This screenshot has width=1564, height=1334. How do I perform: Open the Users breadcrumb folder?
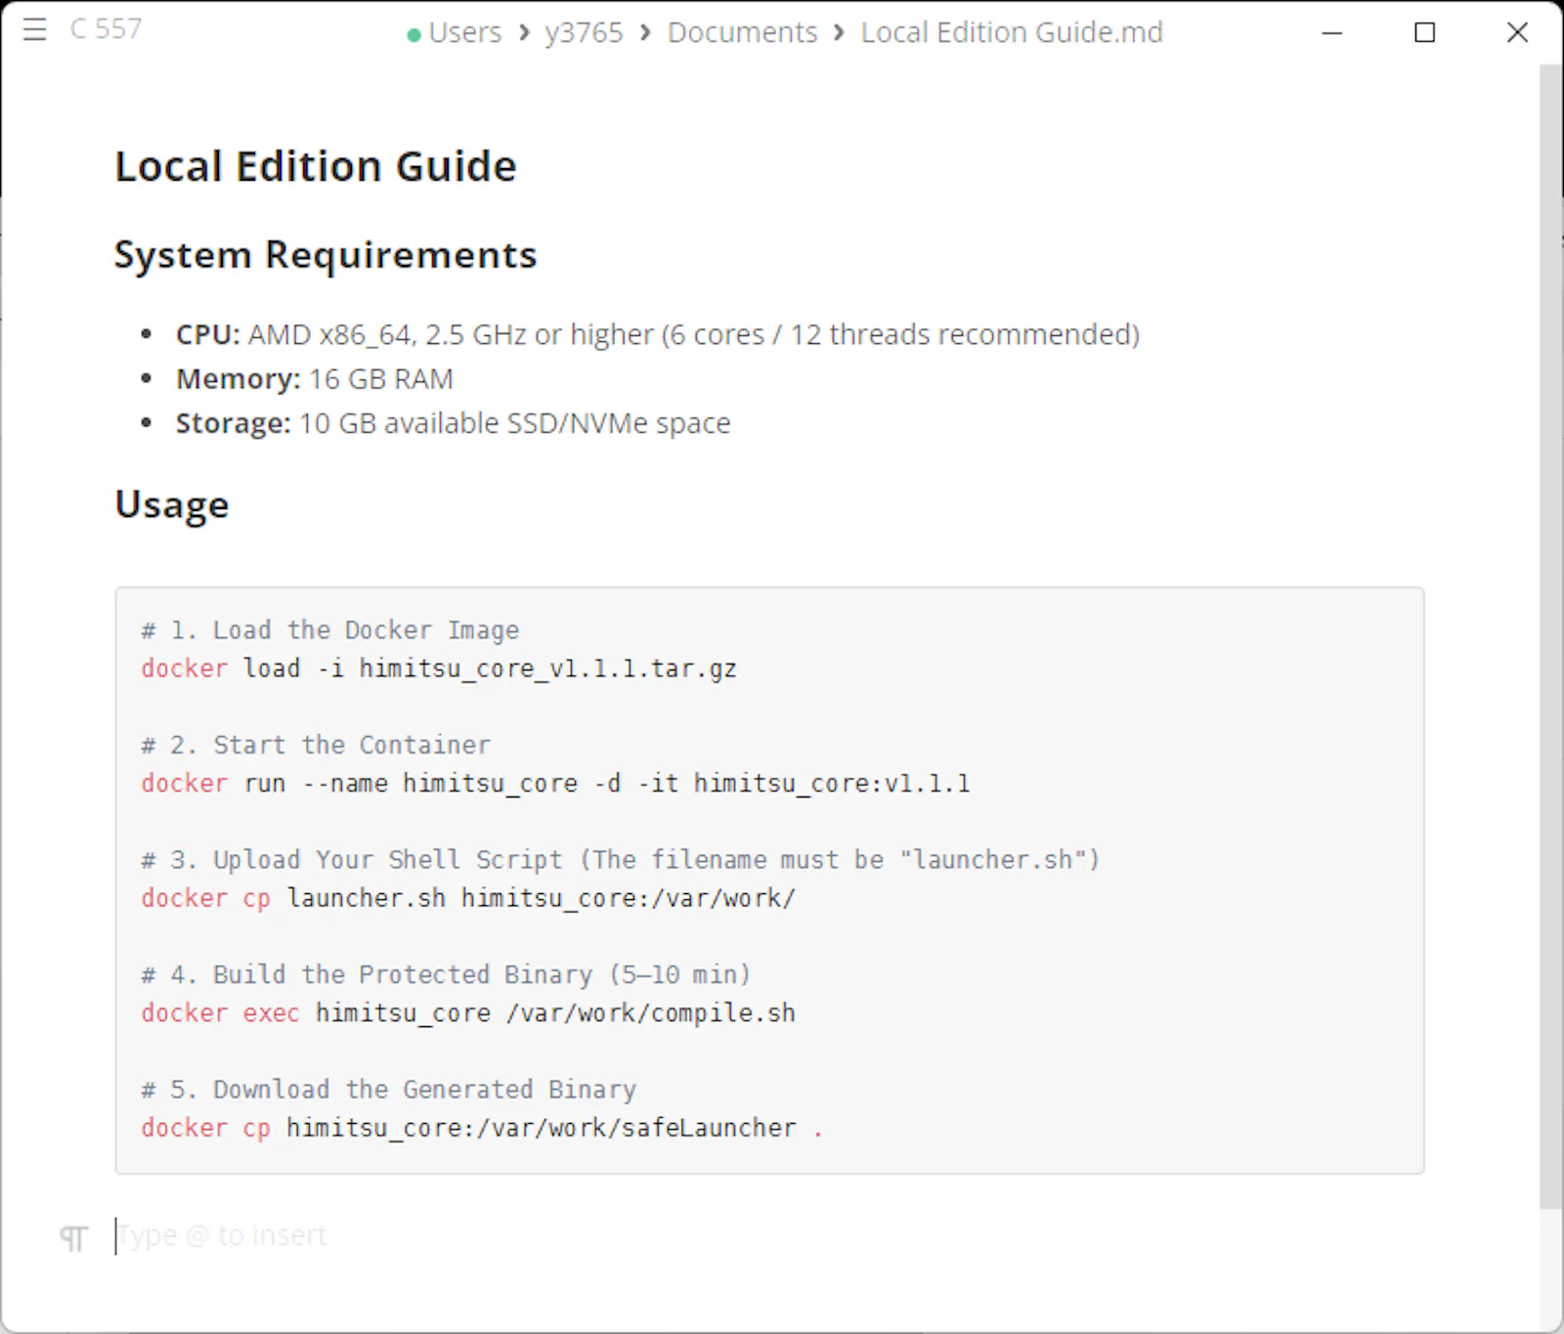(465, 32)
